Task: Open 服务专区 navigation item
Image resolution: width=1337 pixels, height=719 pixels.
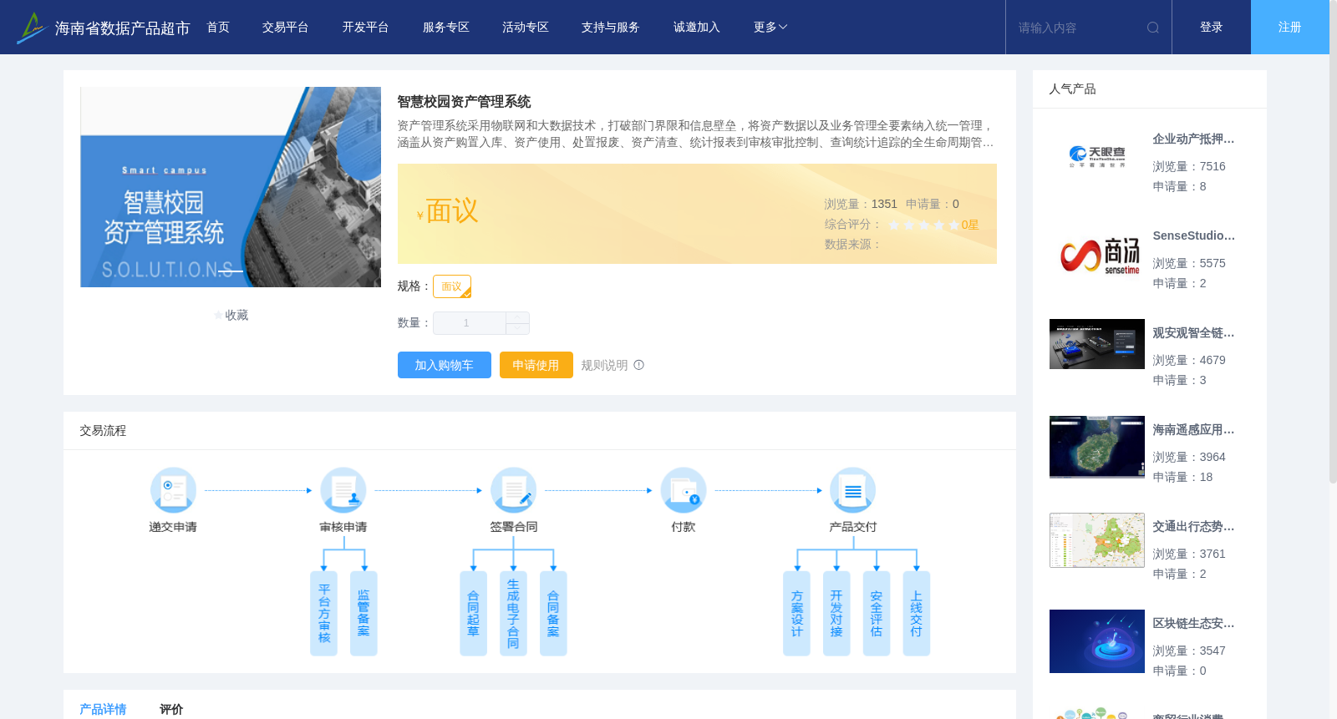Action: tap(445, 28)
